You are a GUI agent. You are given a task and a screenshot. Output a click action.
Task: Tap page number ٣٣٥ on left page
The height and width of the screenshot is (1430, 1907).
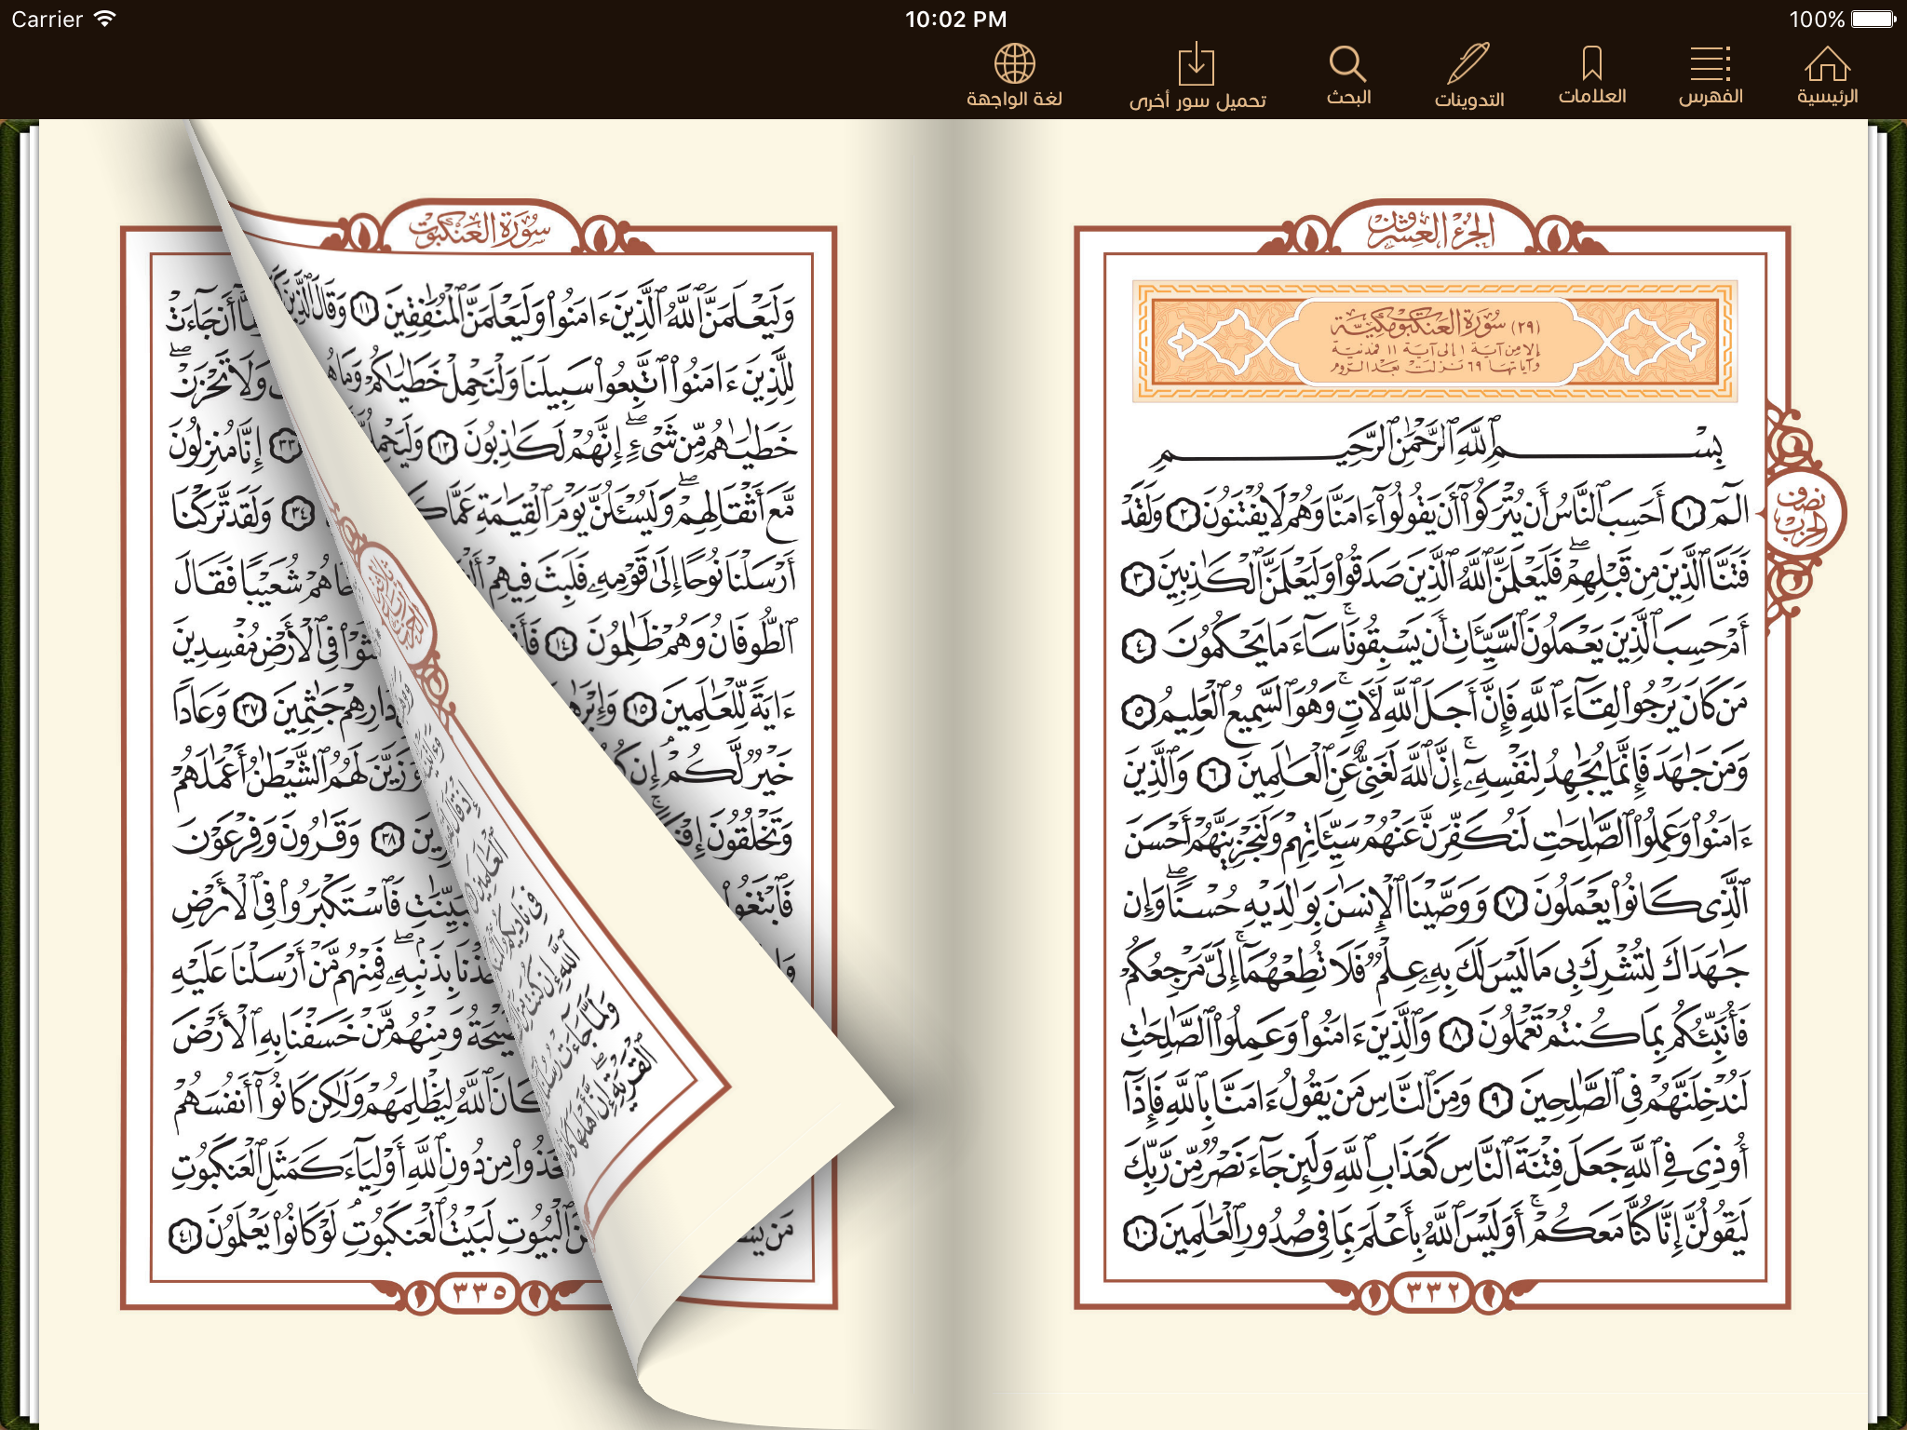point(478,1292)
